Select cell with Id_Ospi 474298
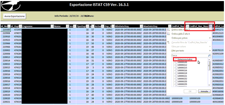 tap(16, 50)
